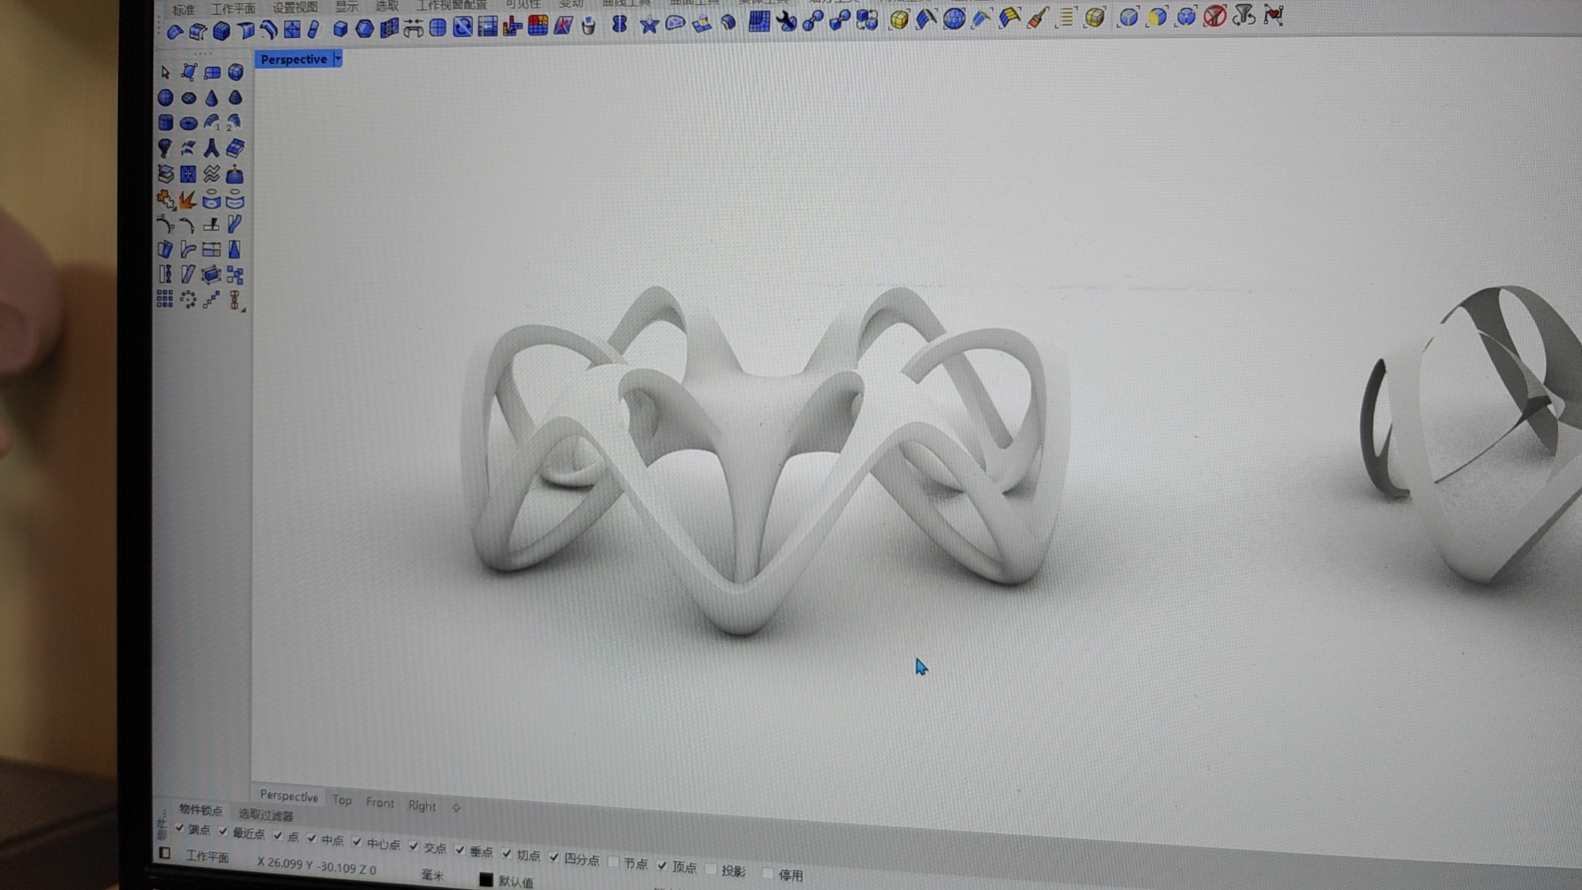Enable the 节点 snap checkbox
Viewport: 1582px width, 890px height.
[613, 861]
